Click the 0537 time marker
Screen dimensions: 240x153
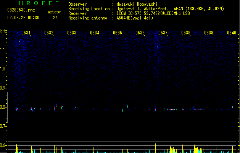(x=163, y=33)
